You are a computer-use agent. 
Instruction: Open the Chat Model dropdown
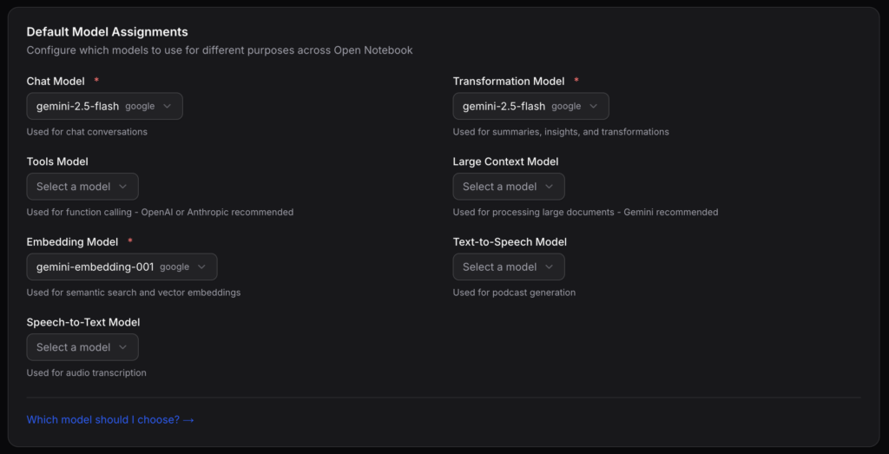[104, 106]
